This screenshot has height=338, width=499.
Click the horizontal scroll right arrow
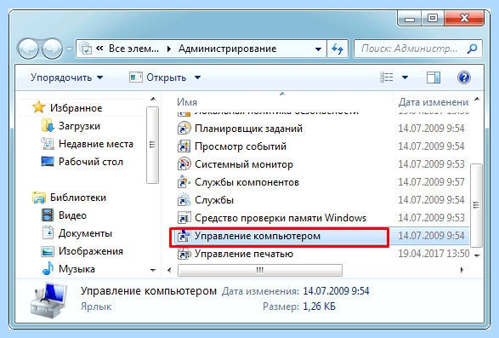(462, 271)
